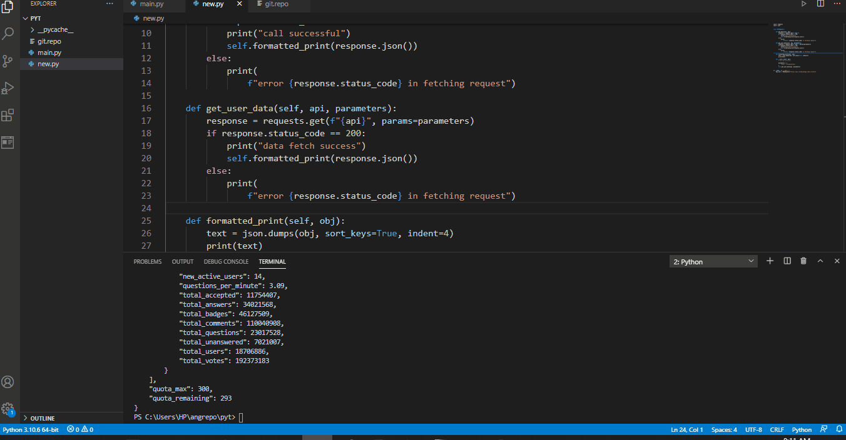Open the Manage settings gear
Viewport: 846px width, 440px height.
tap(8, 408)
